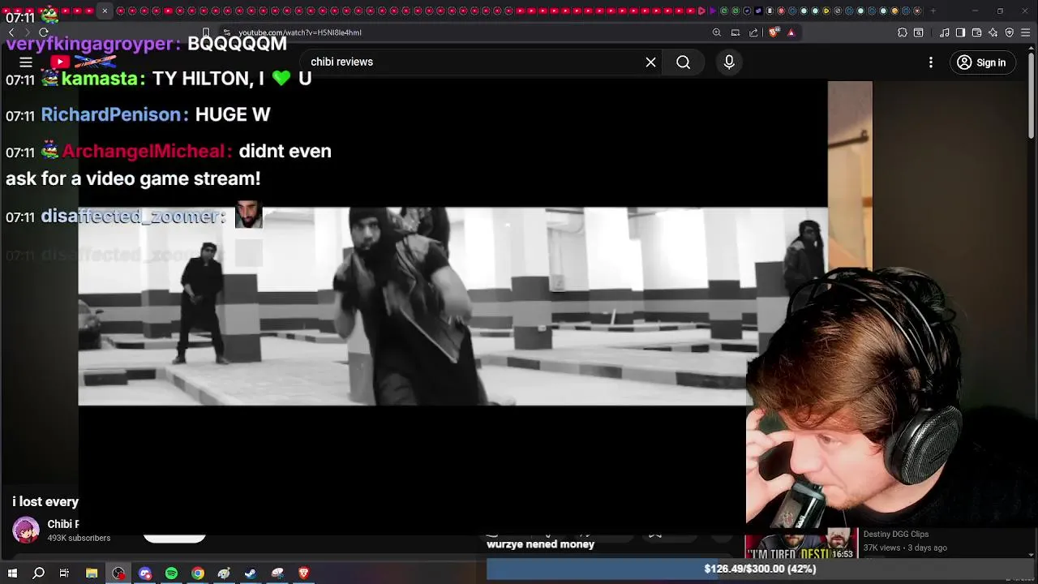Screen dimensions: 1038x584
Task: Open the tab search icon beside extensions
Action: [x=919, y=32]
